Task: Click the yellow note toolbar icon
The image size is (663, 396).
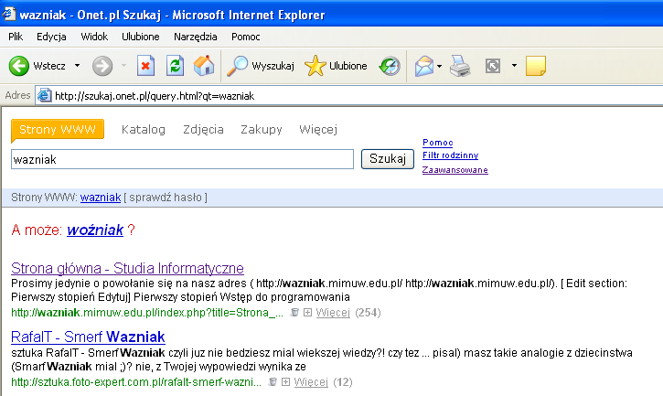Action: click(x=536, y=66)
